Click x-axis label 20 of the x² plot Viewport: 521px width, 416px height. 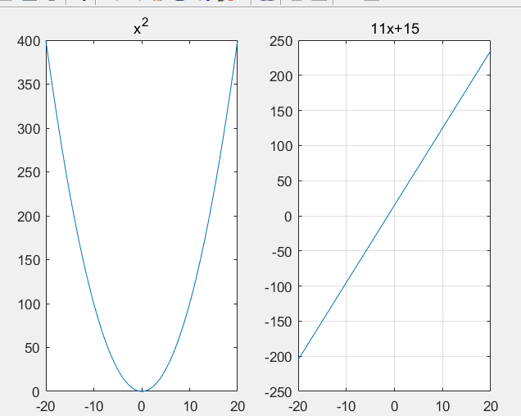(x=238, y=406)
